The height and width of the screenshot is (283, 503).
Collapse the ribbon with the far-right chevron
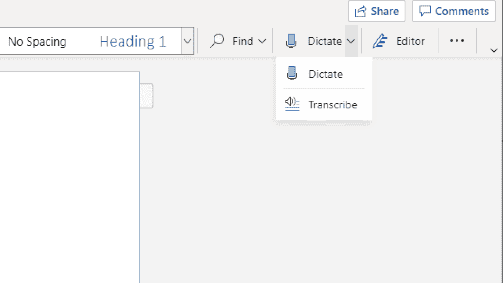(x=494, y=50)
